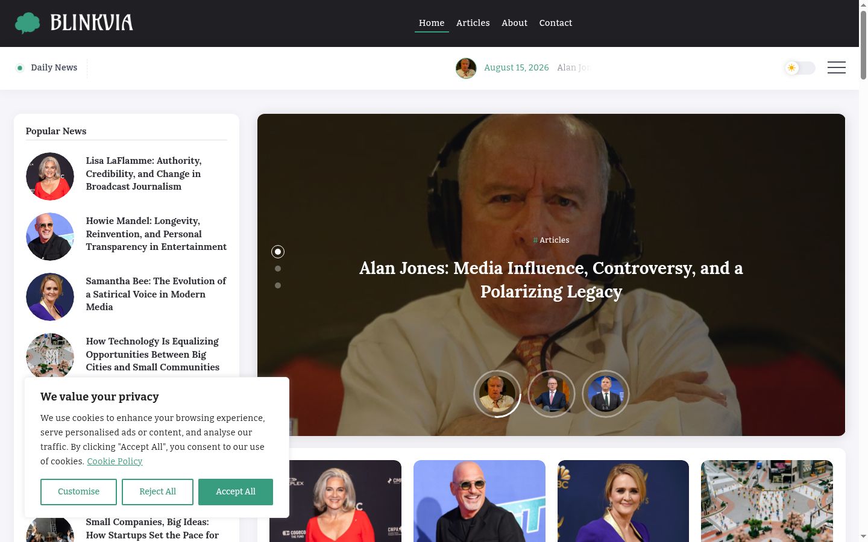Open the Lisa LaFlamme article card image
868x542 pixels.
pyautogui.click(x=335, y=501)
